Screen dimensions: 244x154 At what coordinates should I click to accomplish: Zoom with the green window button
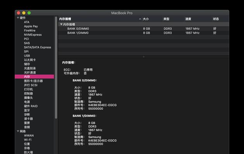click(29, 13)
